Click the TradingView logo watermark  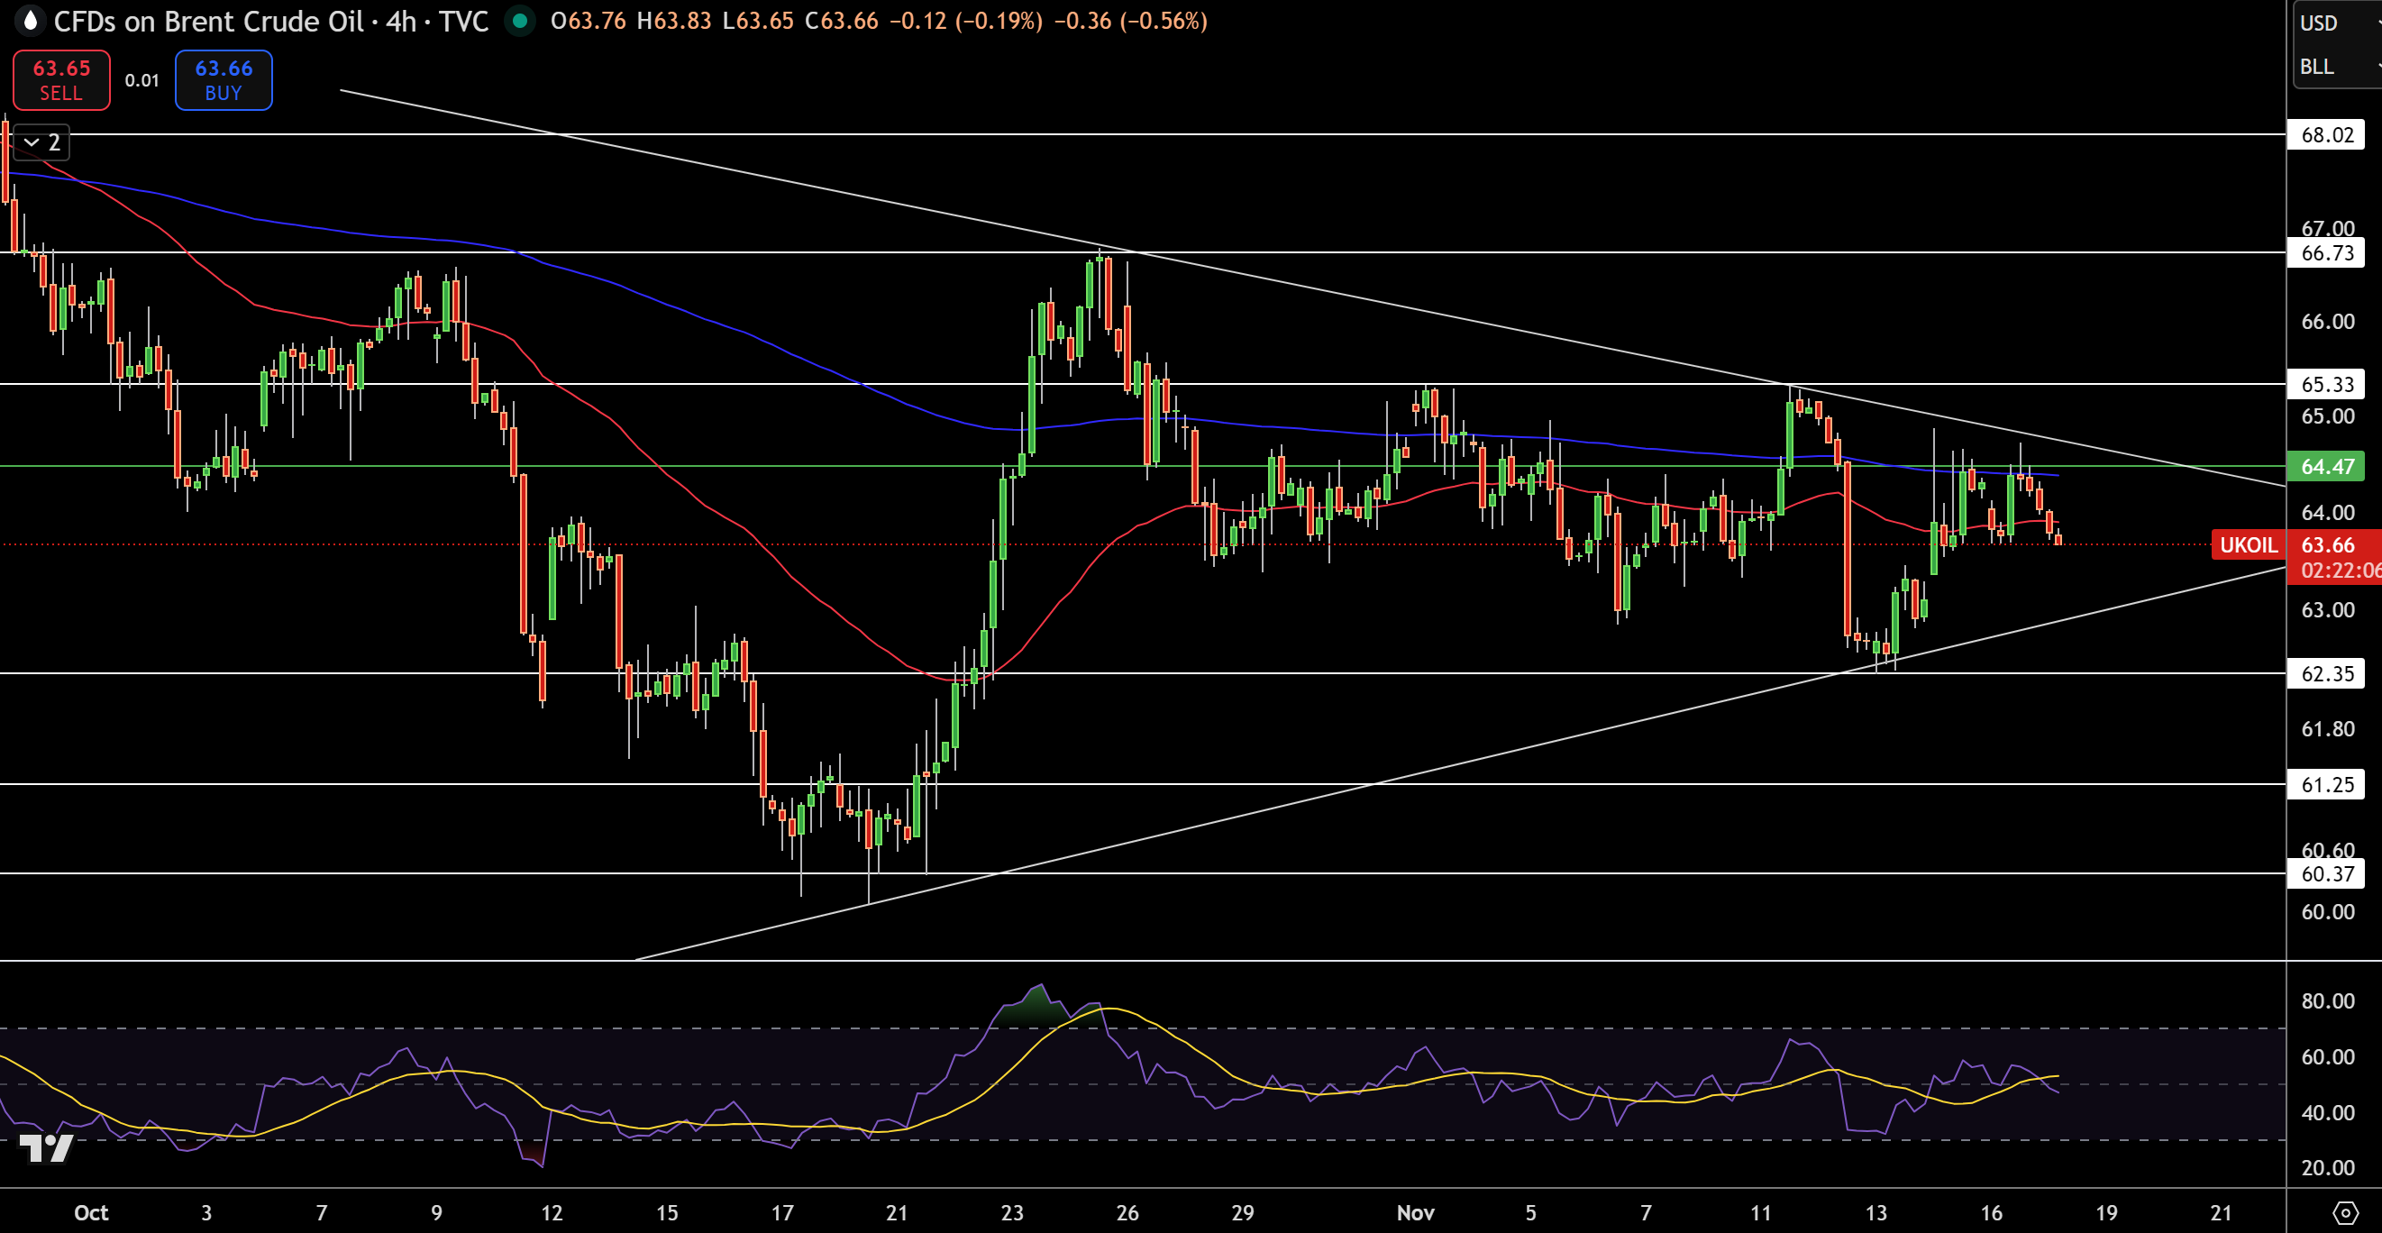coord(46,1147)
